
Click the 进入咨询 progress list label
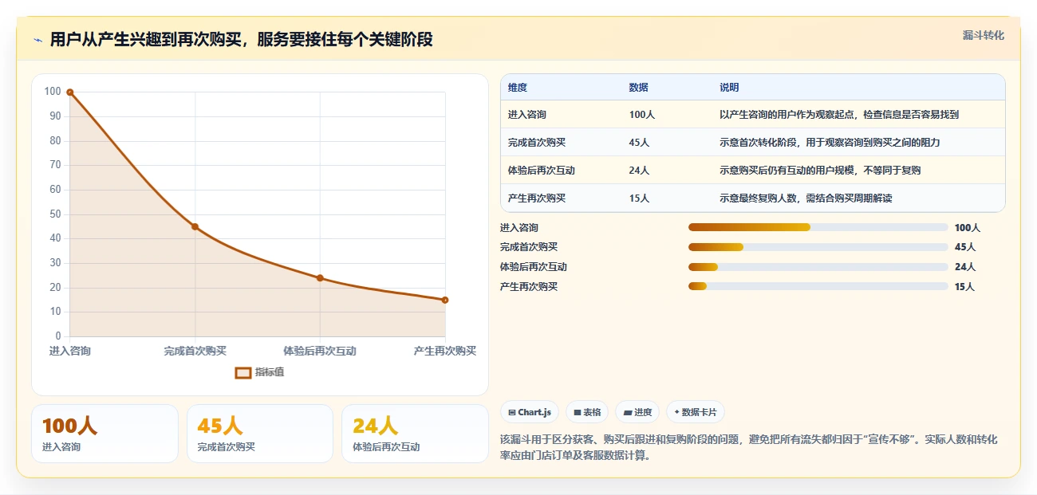pos(519,228)
